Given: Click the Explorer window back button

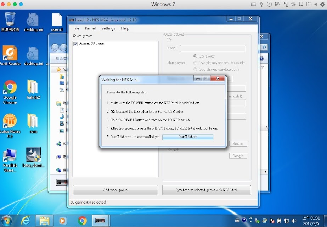Looking at the screenshot, I should [55, 48].
